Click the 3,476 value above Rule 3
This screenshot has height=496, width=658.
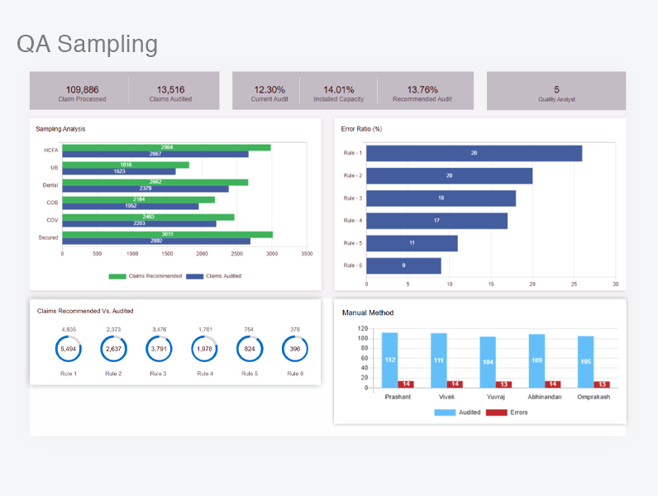coord(159,329)
